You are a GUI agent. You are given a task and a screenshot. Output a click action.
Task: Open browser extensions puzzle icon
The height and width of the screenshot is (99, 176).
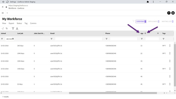[148, 2]
